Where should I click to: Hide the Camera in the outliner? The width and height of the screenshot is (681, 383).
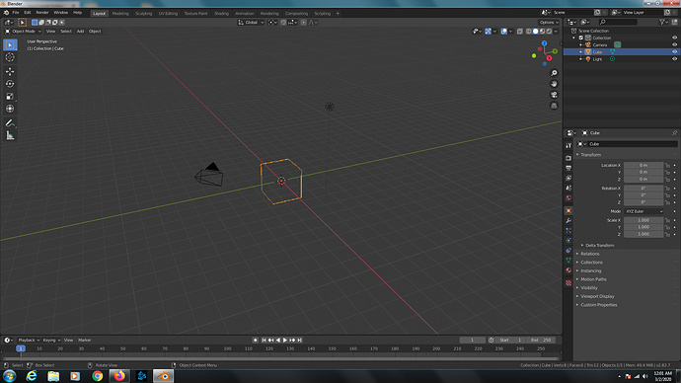coord(674,44)
